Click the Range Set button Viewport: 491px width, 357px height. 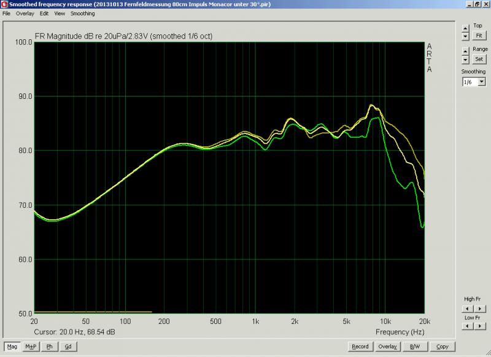[479, 59]
